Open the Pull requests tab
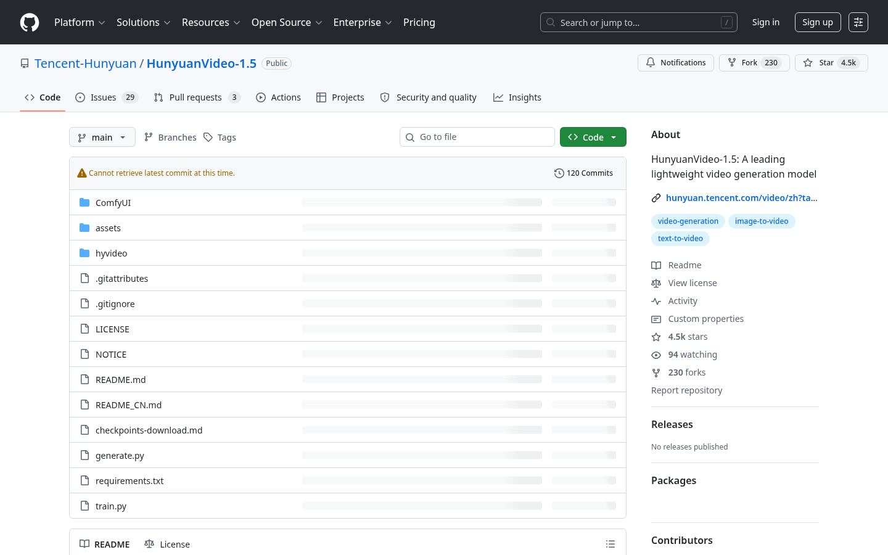The width and height of the screenshot is (888, 555). coord(197,97)
